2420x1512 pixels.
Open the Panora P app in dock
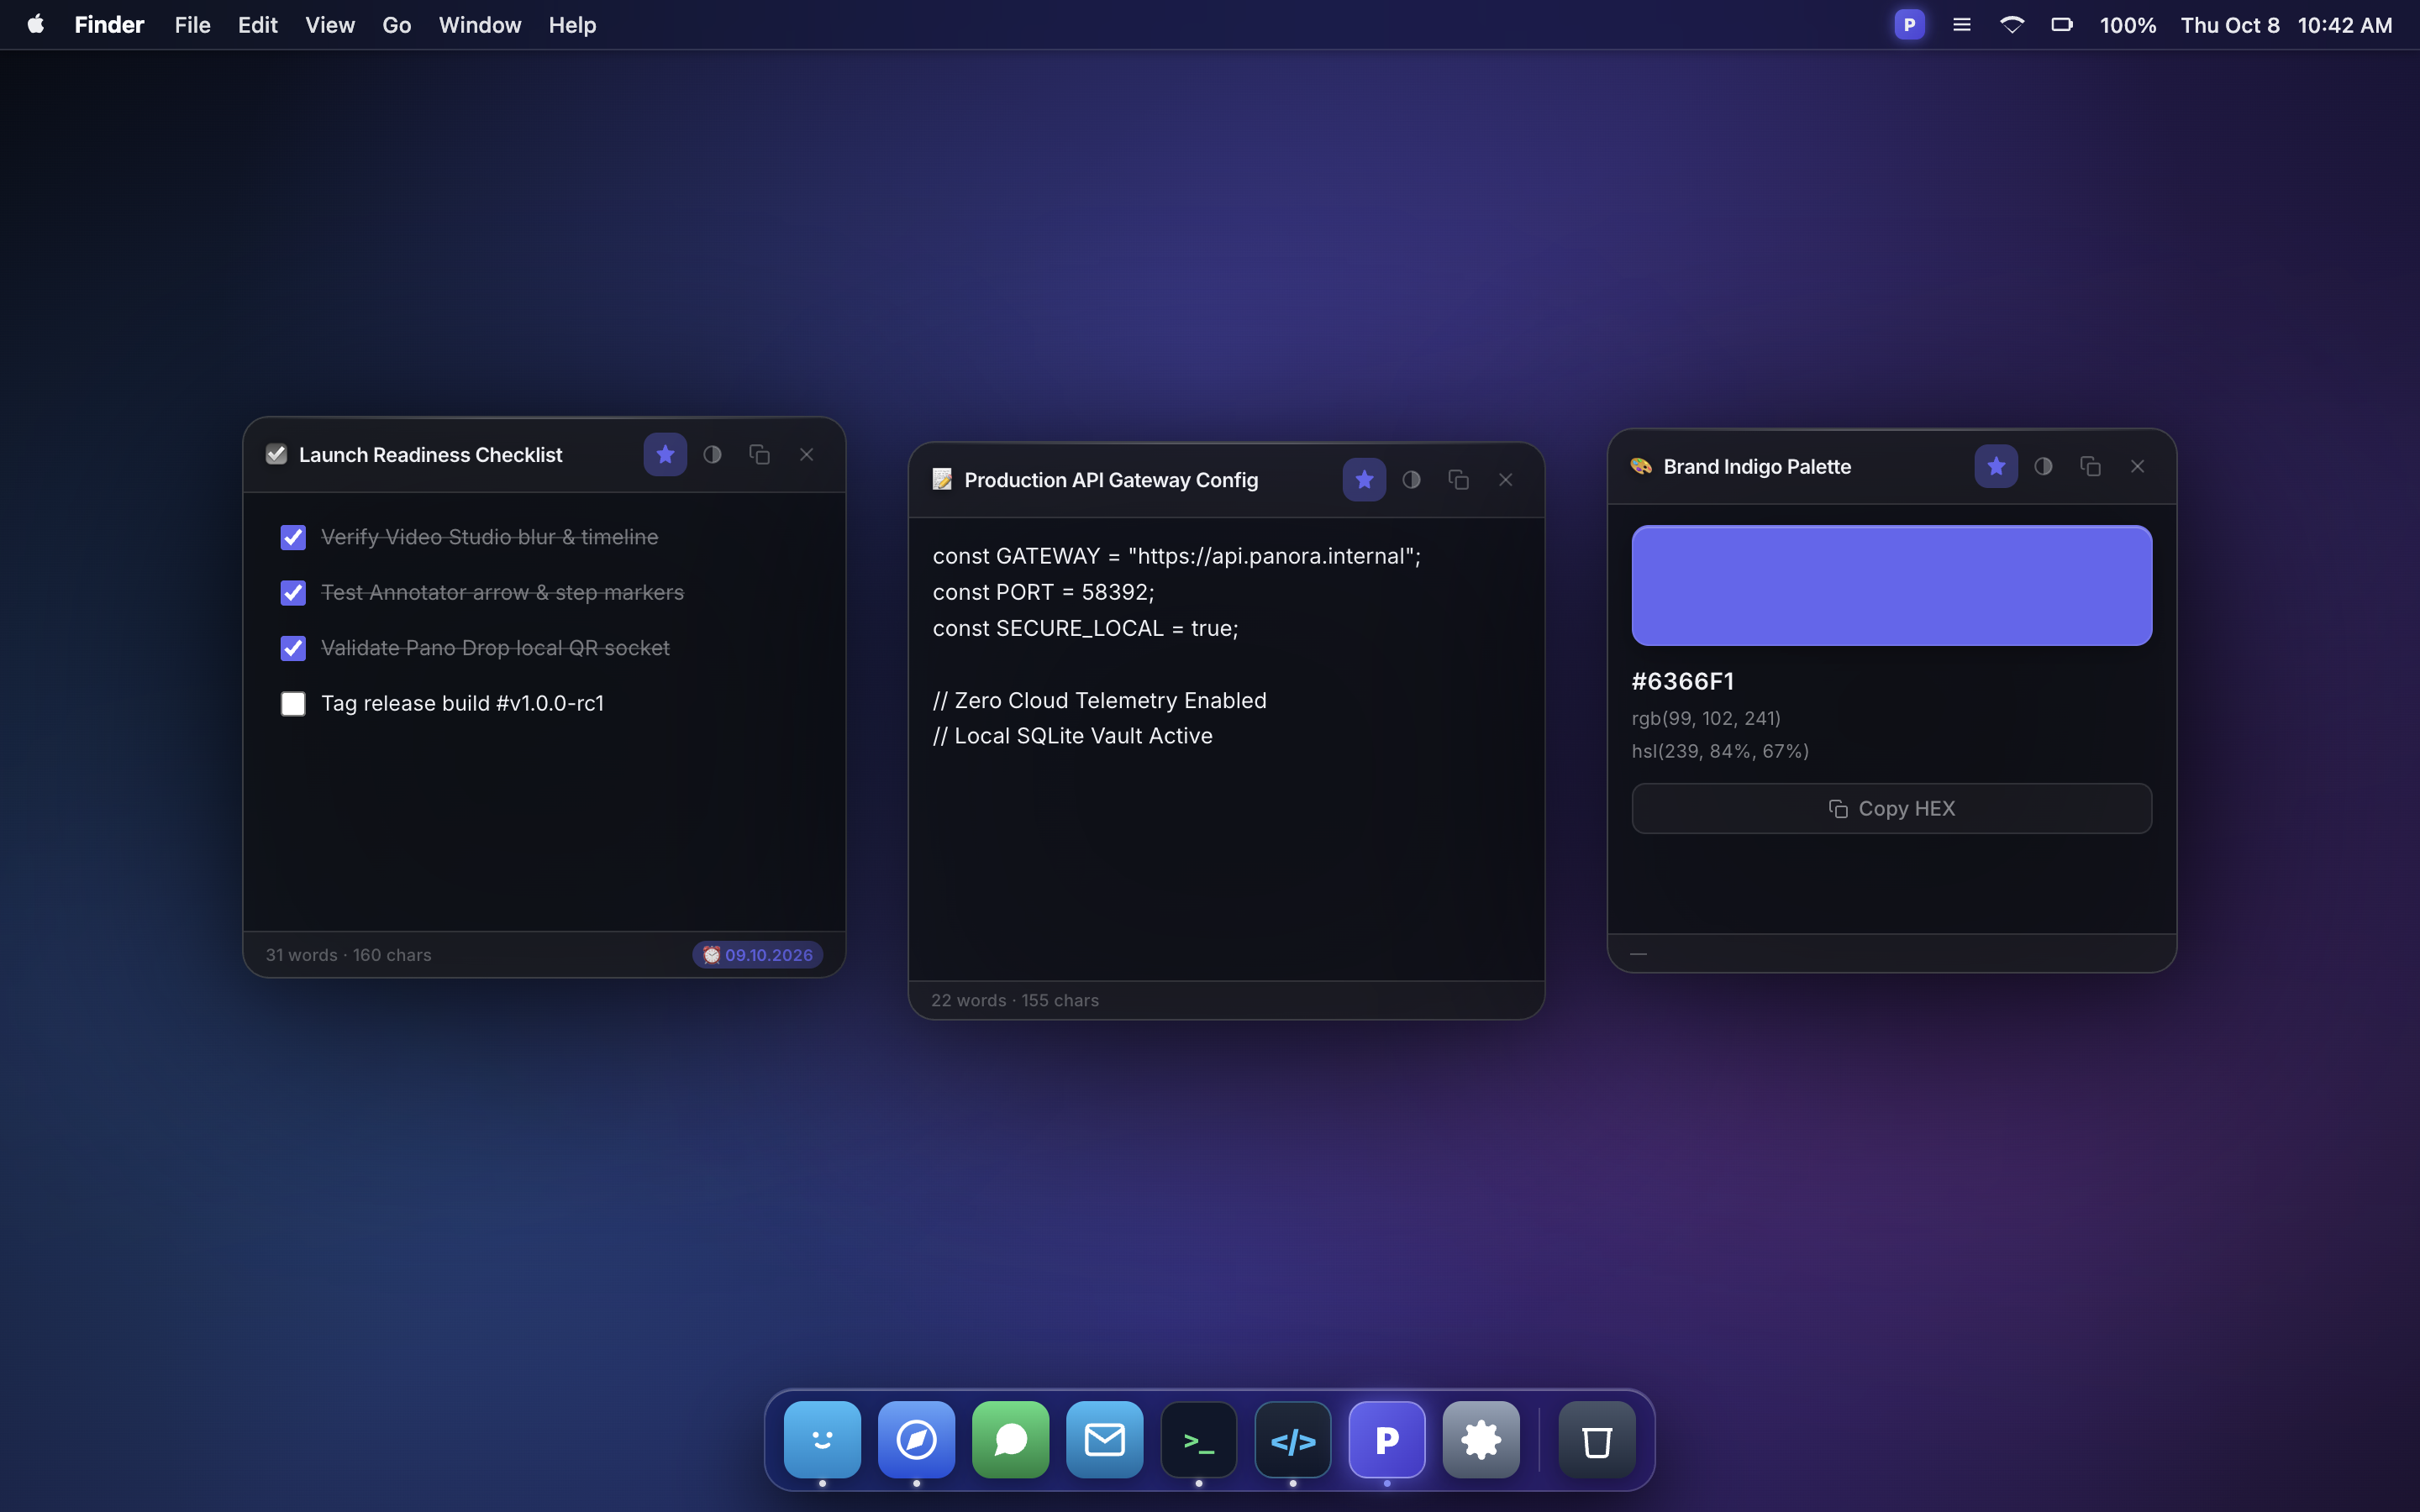coord(1387,1440)
